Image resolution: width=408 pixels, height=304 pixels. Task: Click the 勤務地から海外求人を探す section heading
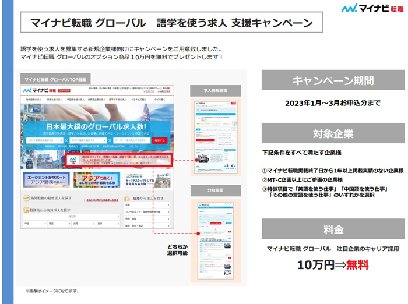point(50,210)
